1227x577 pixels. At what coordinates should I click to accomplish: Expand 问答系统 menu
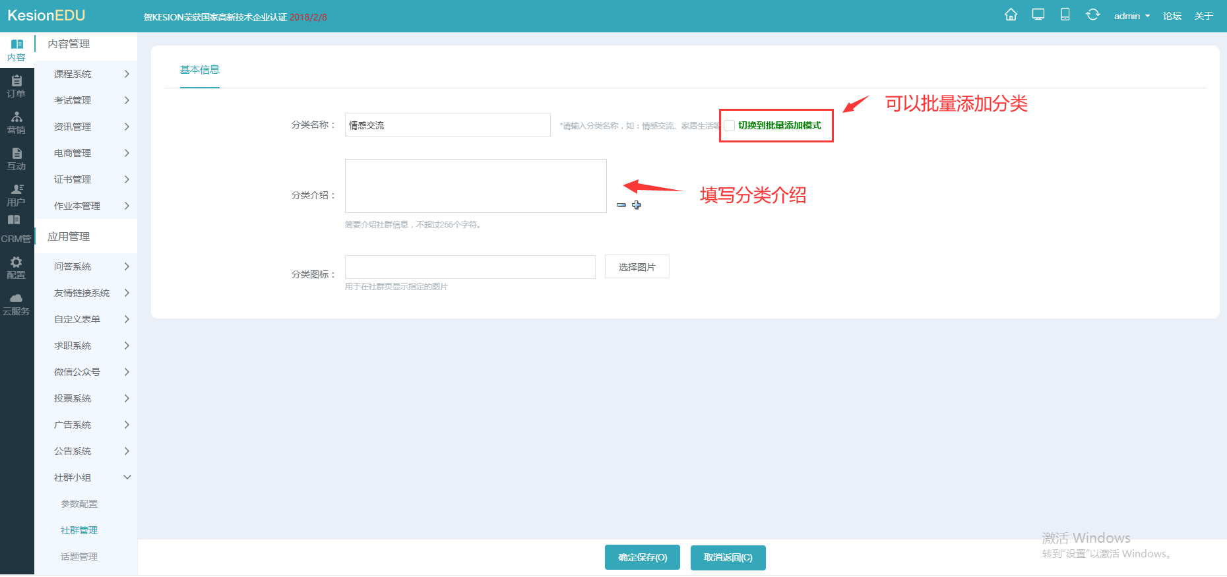[86, 266]
